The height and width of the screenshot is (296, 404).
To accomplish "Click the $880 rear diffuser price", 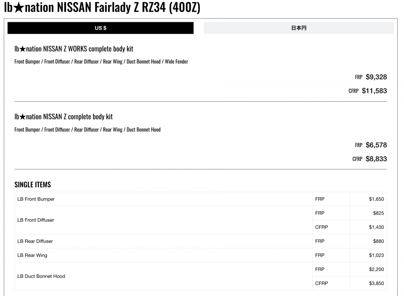I will [378, 241].
